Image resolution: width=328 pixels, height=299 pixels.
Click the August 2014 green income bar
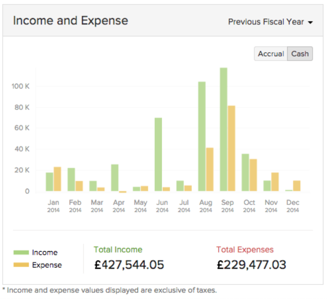click(202, 136)
